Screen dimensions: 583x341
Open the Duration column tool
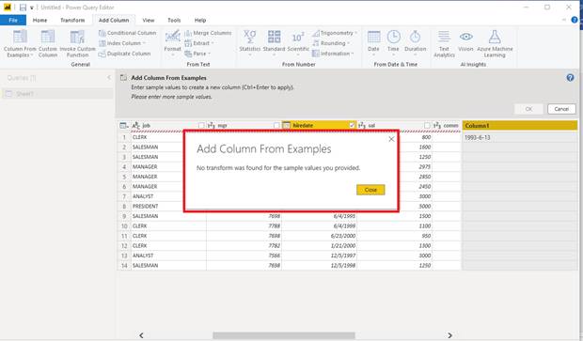pyautogui.click(x=415, y=43)
